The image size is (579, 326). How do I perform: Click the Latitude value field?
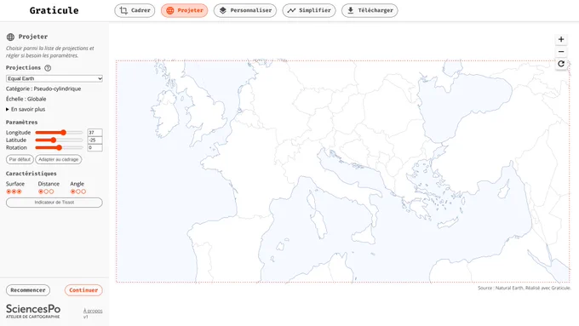point(95,140)
